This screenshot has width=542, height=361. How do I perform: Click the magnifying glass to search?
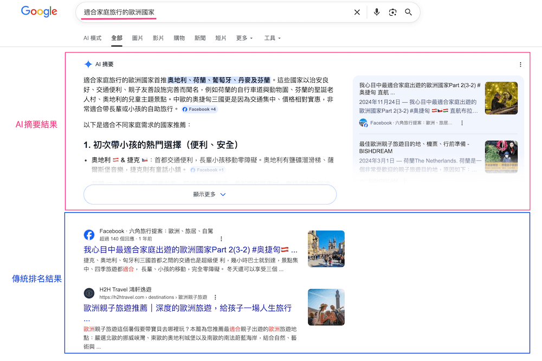pyautogui.click(x=408, y=12)
